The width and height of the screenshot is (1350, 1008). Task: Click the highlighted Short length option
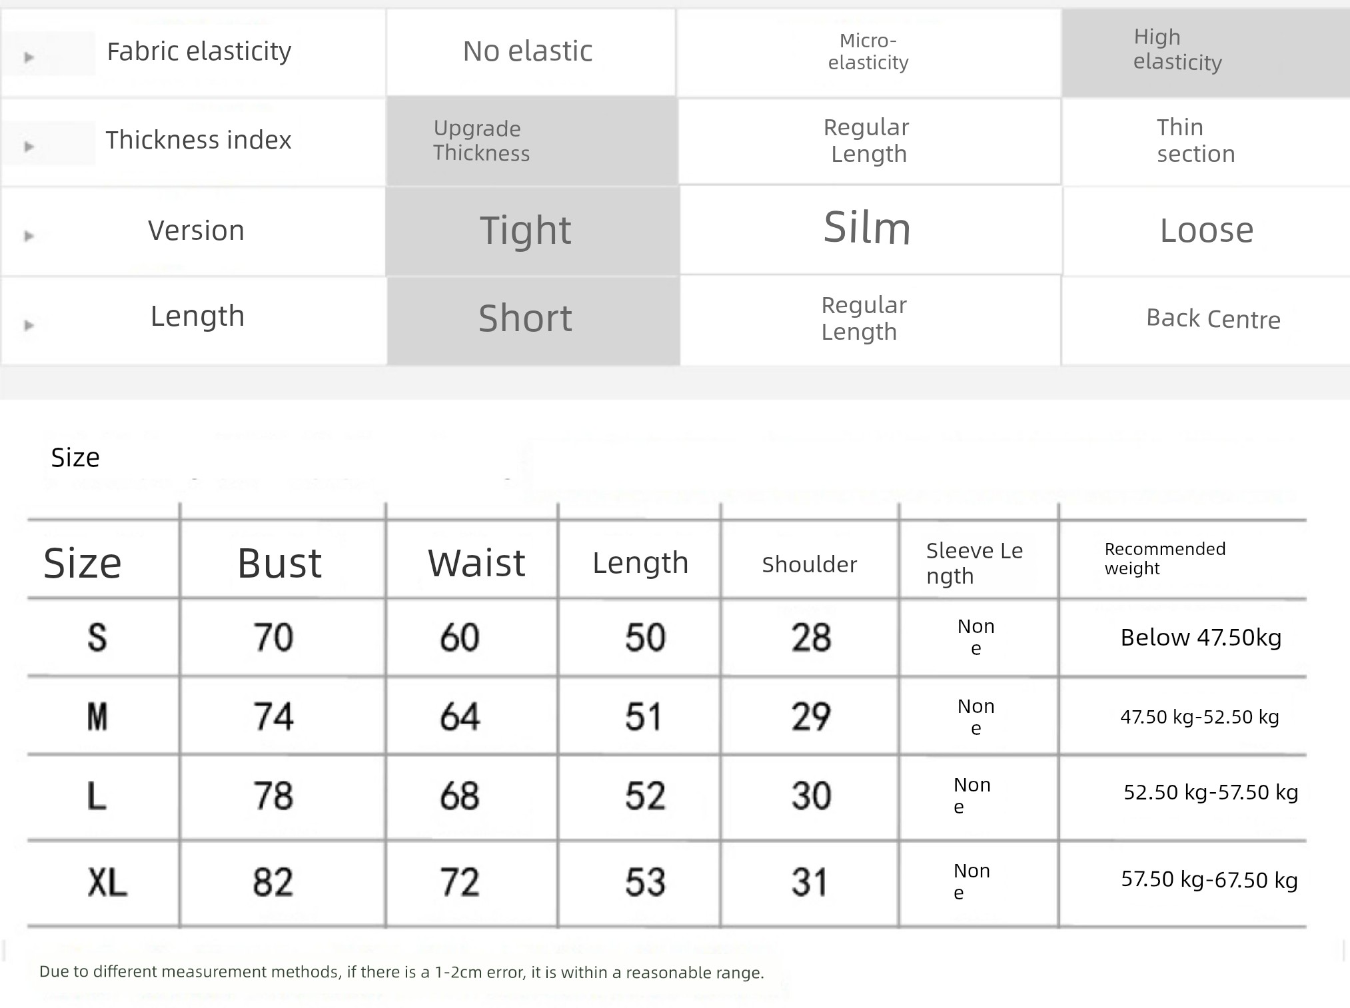[x=526, y=318]
